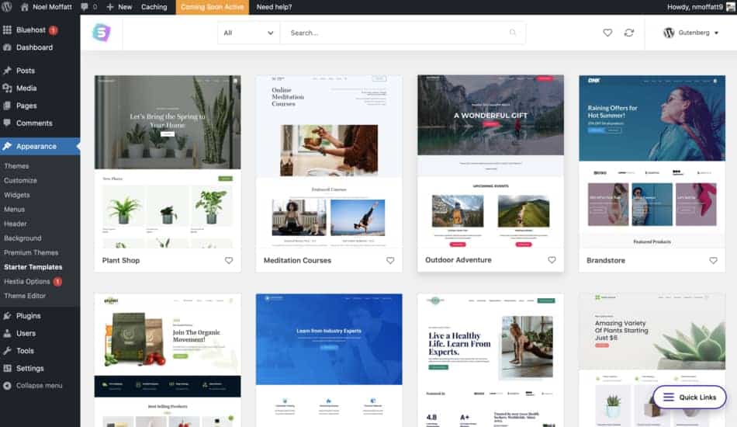Image resolution: width=737 pixels, height=427 pixels.
Task: Click the Comments icon in sidebar
Action: pos(7,123)
